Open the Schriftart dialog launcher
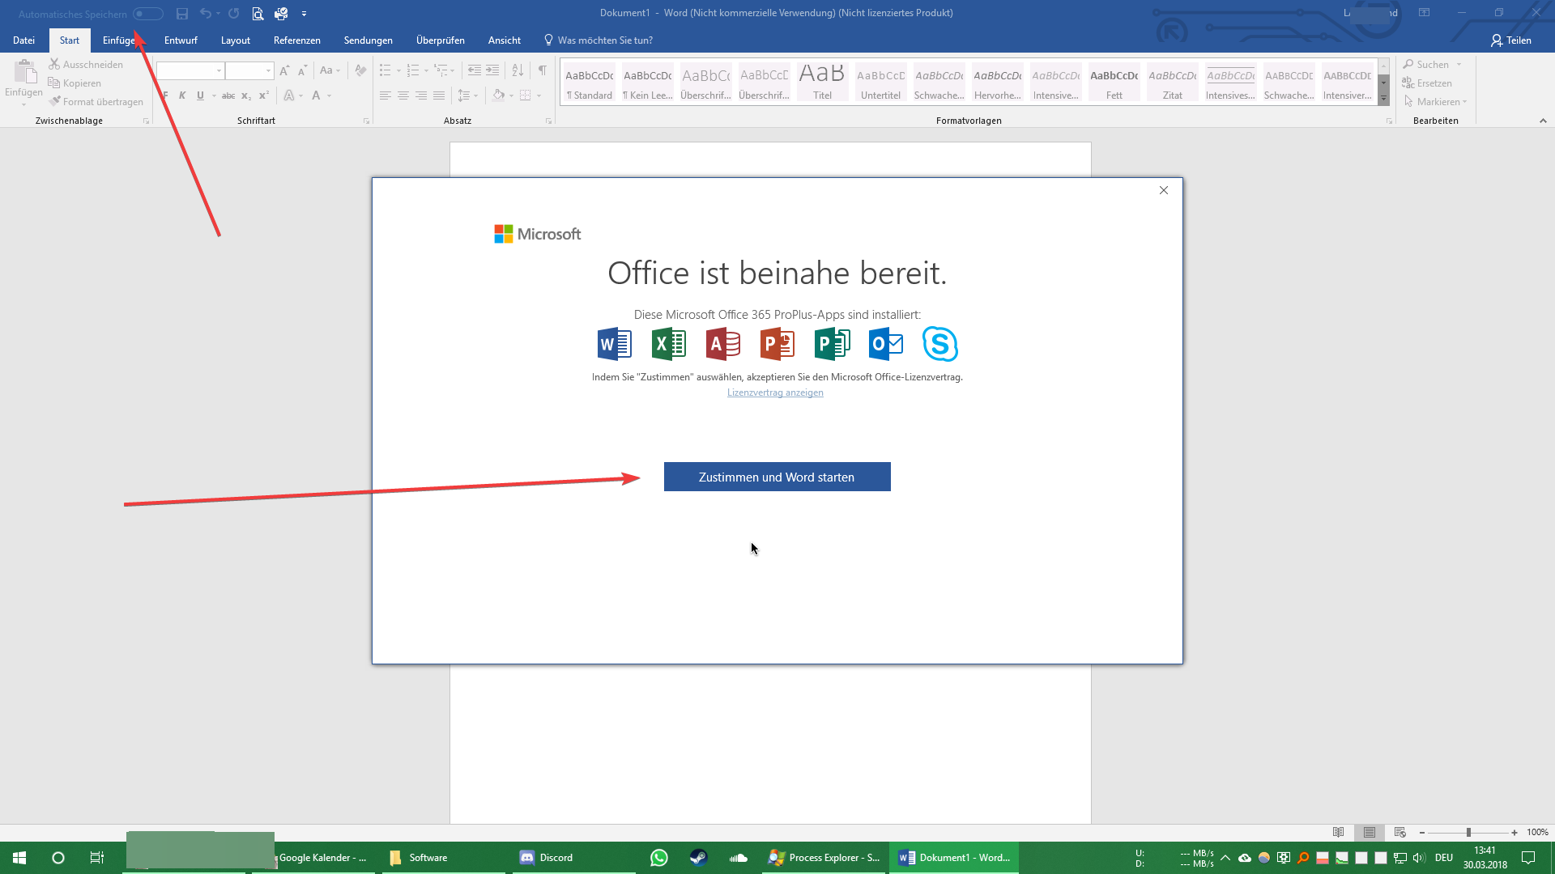The width and height of the screenshot is (1555, 874). pyautogui.click(x=366, y=121)
